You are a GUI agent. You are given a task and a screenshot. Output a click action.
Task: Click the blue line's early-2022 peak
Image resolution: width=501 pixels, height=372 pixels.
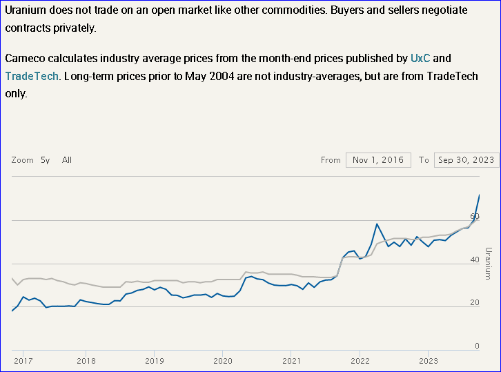377,224
